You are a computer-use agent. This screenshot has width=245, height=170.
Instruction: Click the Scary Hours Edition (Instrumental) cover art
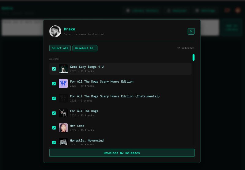pos(63,98)
